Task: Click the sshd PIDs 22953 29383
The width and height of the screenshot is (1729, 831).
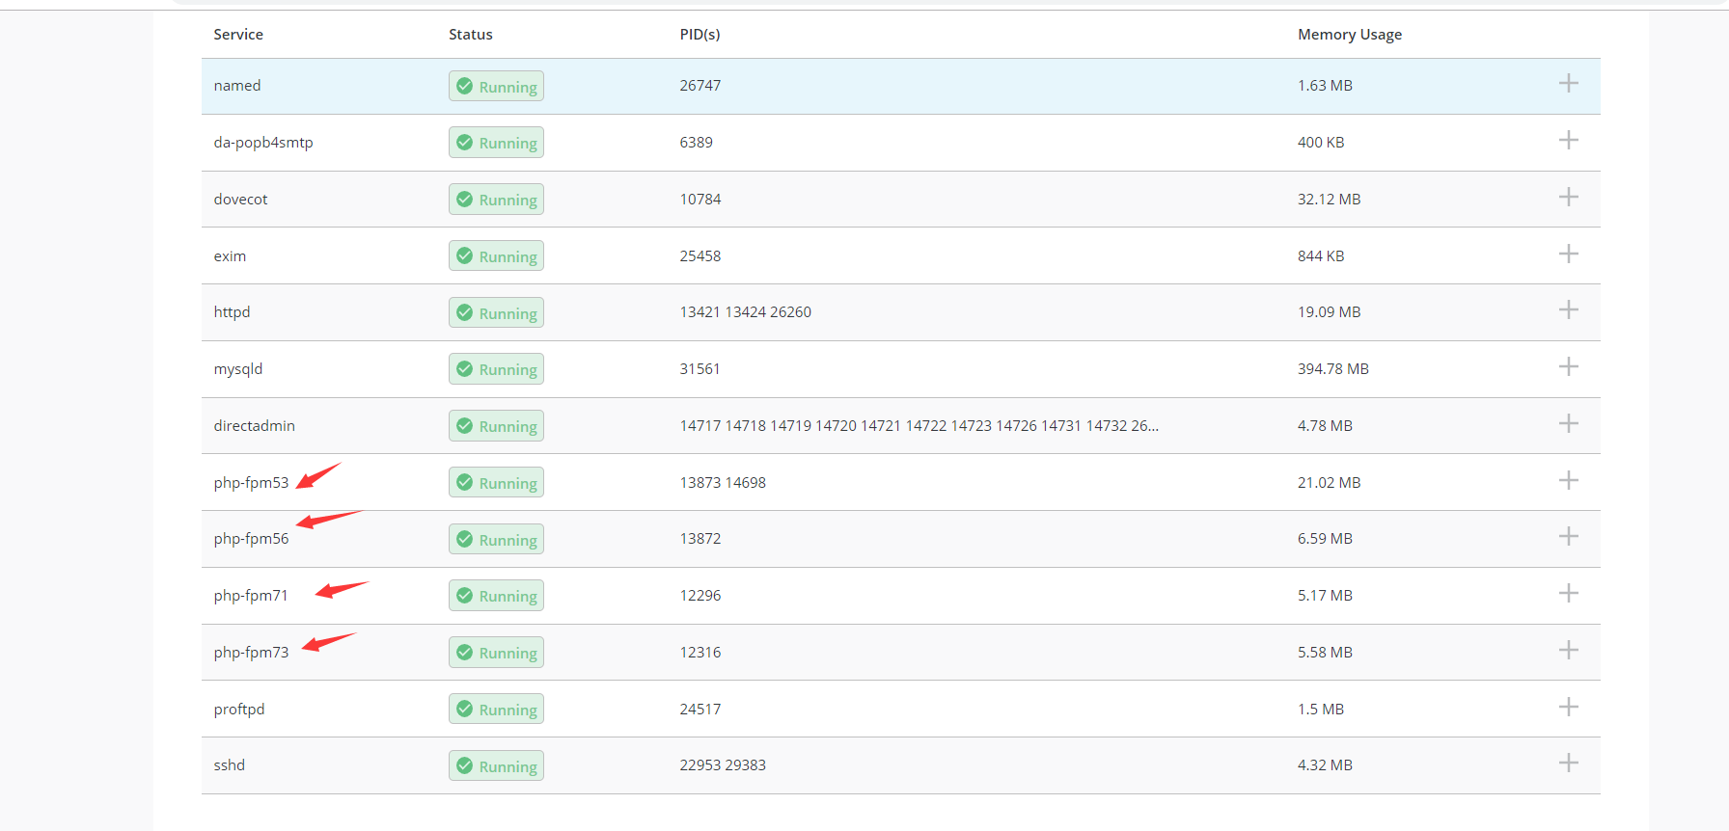Action: (723, 765)
